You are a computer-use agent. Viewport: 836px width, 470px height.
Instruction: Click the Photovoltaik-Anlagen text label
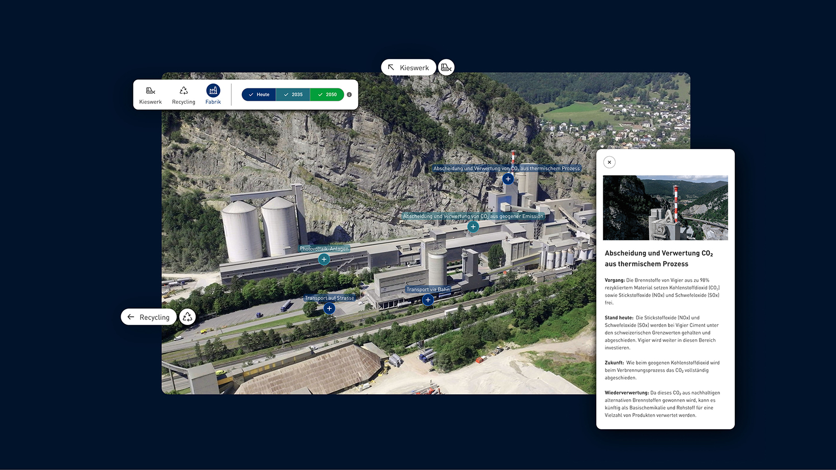pyautogui.click(x=324, y=249)
